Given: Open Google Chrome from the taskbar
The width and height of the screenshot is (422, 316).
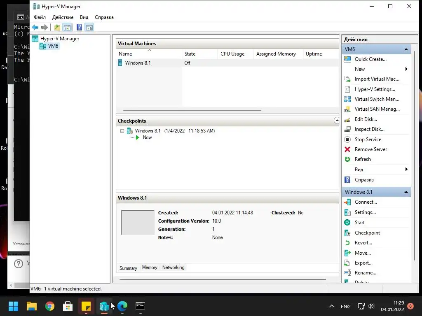Looking at the screenshot, I should pyautogui.click(x=50, y=306).
